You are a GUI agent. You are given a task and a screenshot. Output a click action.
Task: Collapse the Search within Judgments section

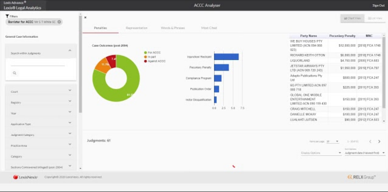[70, 51]
